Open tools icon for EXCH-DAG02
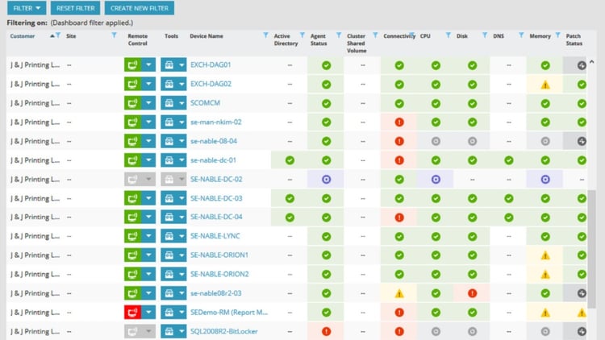This screenshot has height=340, width=605. 169,84
